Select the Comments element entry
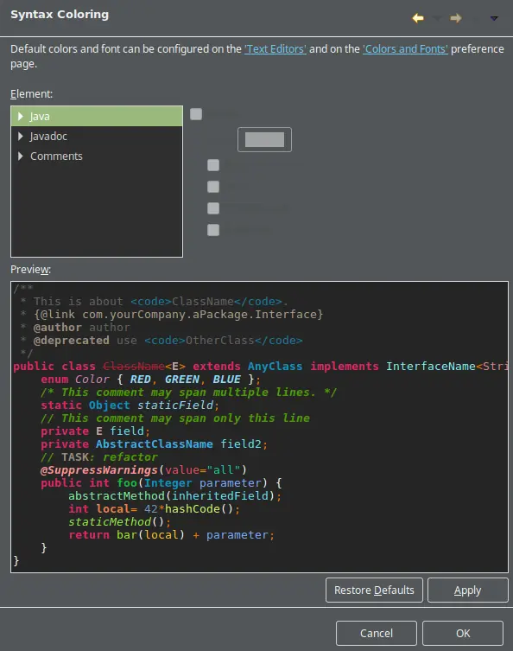Viewport: 513px width, 651px height. (56, 156)
